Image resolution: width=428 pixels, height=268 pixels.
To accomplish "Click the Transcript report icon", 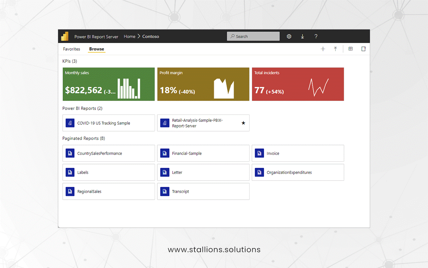I will pos(165,191).
